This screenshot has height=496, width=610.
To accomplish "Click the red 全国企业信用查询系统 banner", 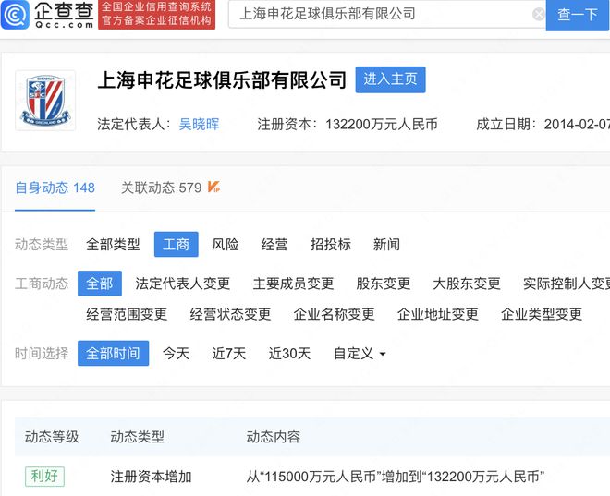I will pyautogui.click(x=157, y=15).
